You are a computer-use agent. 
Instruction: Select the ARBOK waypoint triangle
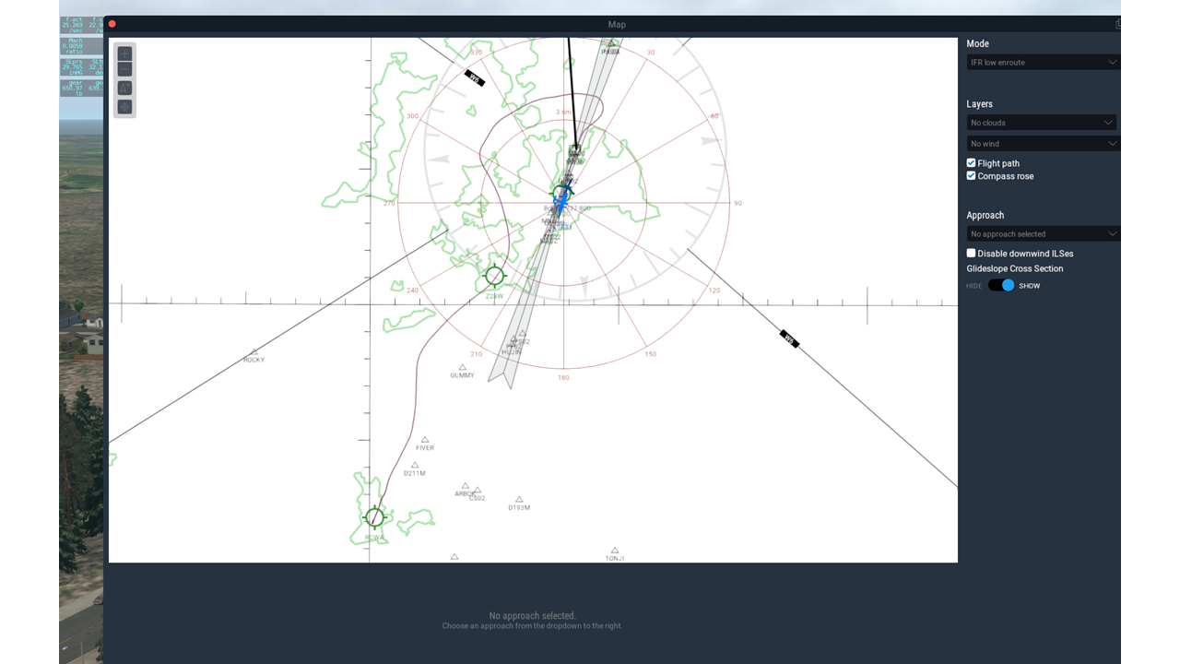[465, 485]
